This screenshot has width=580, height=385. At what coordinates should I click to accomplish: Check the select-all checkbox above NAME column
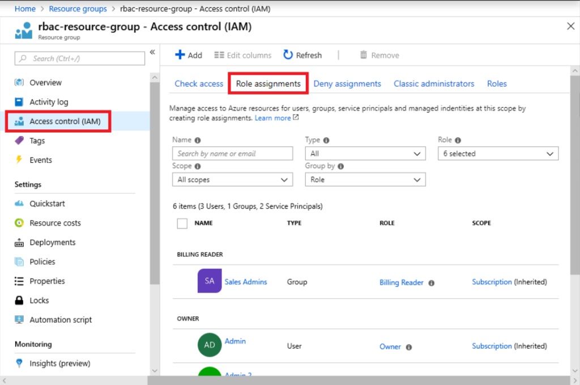(x=182, y=223)
